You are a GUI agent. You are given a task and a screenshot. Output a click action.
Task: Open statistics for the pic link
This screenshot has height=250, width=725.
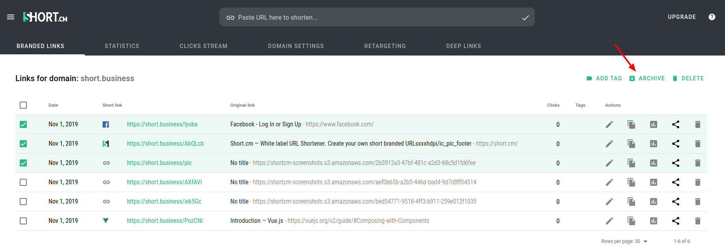pyautogui.click(x=653, y=163)
